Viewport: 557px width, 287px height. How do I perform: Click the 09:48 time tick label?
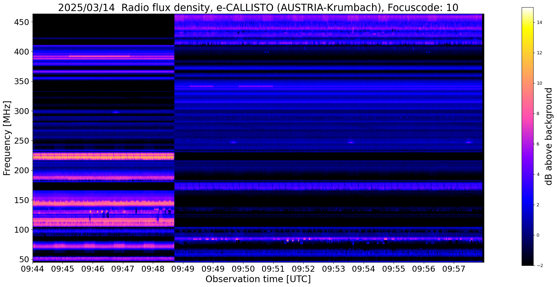point(153,269)
